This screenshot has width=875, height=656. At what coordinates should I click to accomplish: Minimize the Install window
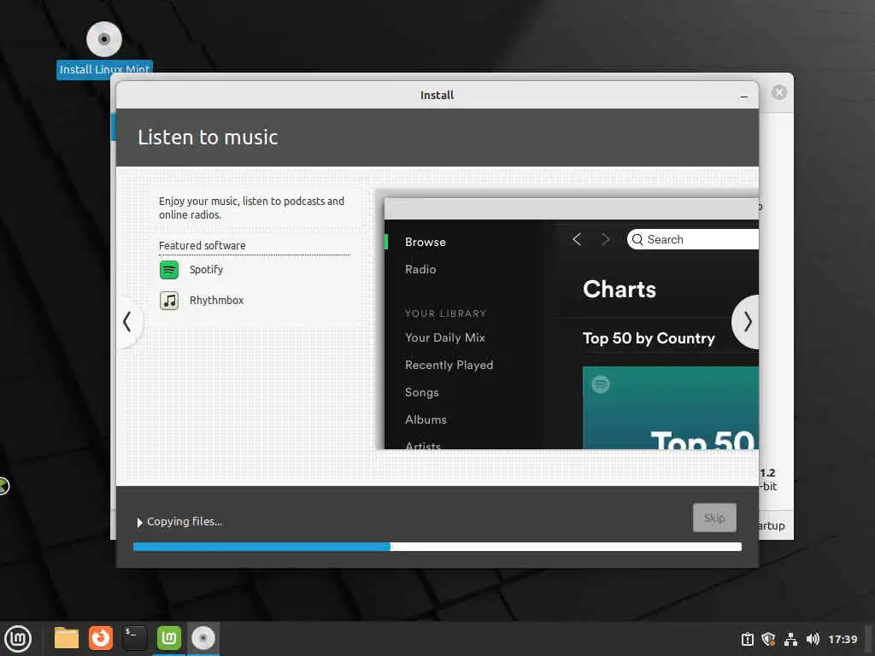coord(744,97)
